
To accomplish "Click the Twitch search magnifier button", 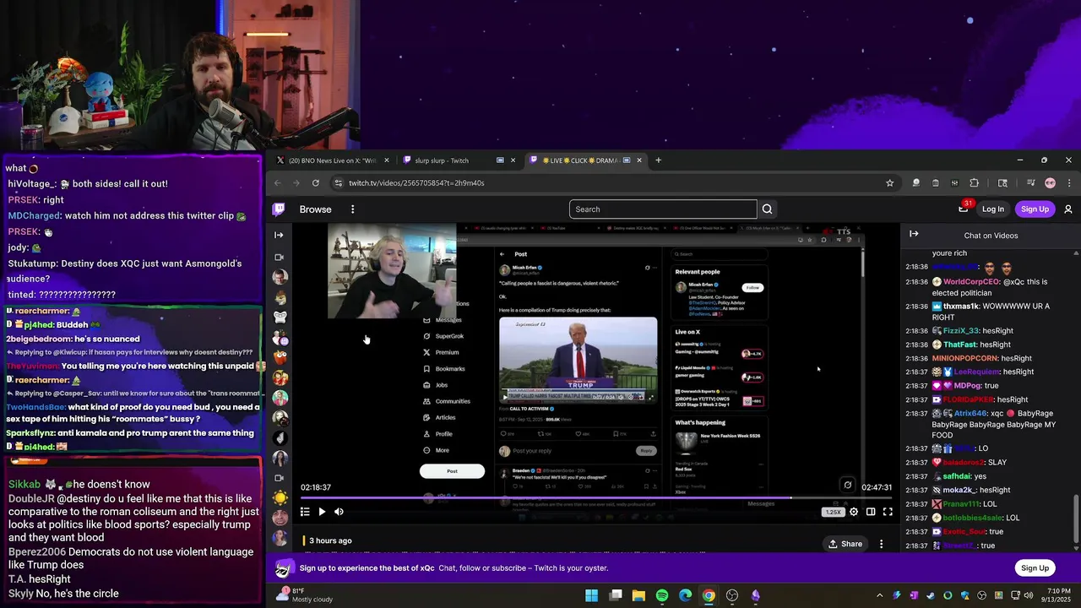I will click(767, 209).
